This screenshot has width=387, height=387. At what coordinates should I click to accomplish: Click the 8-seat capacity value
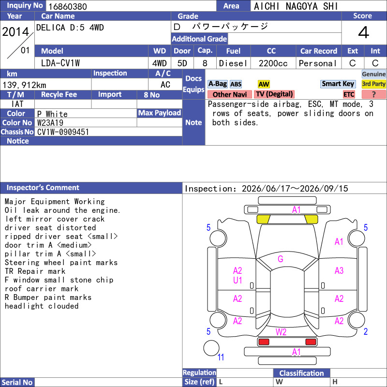pyautogui.click(x=205, y=63)
